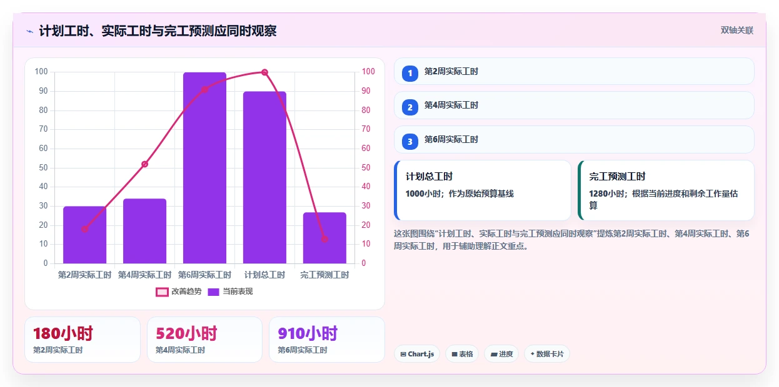Click the panel title 计划工时、实际工时与完工预测应同时观察

coord(158,31)
